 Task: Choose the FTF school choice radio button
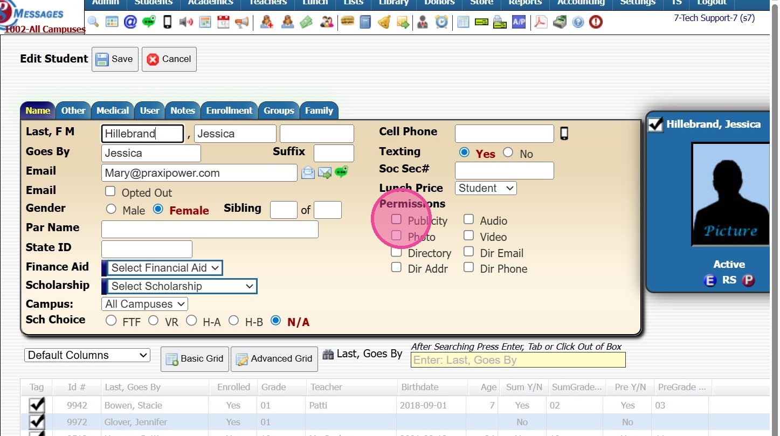[x=111, y=321]
